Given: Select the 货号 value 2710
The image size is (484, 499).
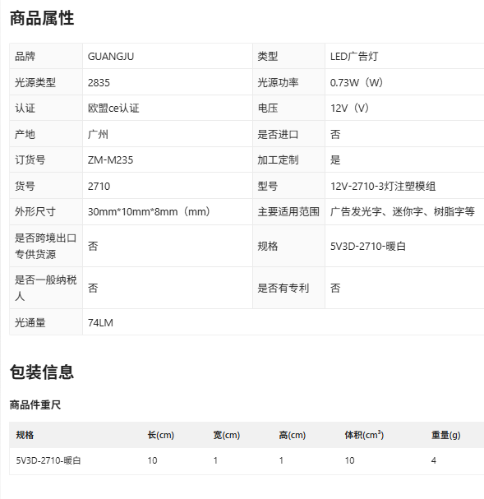Looking at the screenshot, I should pos(99,186).
